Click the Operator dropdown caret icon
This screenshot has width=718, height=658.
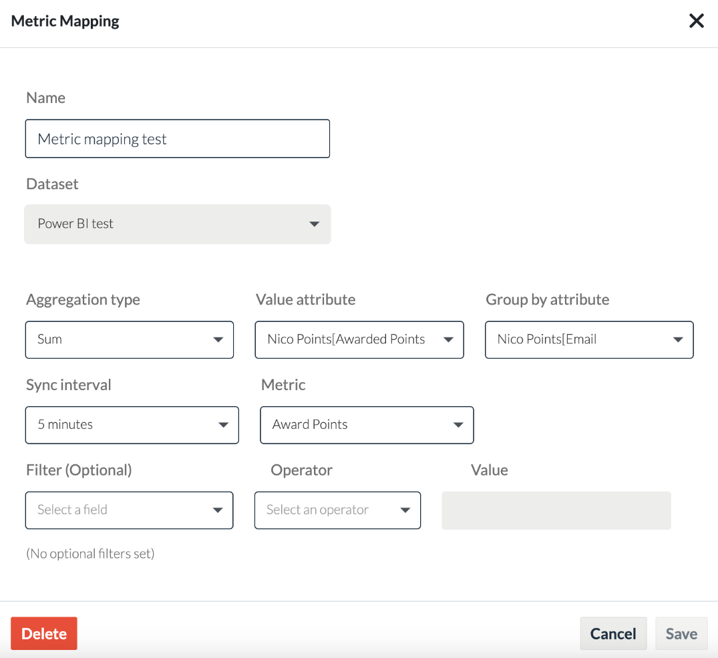[x=405, y=510]
